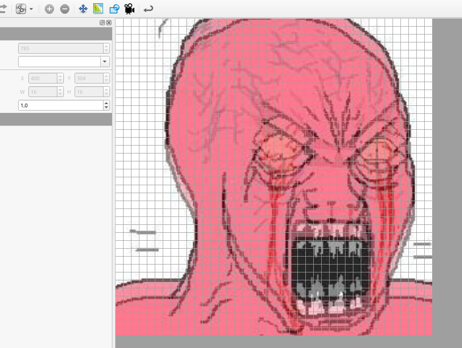Click the gray minus circle icon
This screenshot has width=462, height=348.
pyautogui.click(x=65, y=9)
